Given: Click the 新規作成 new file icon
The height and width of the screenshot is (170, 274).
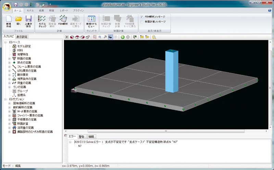Looking at the screenshot, I should coord(9,21).
